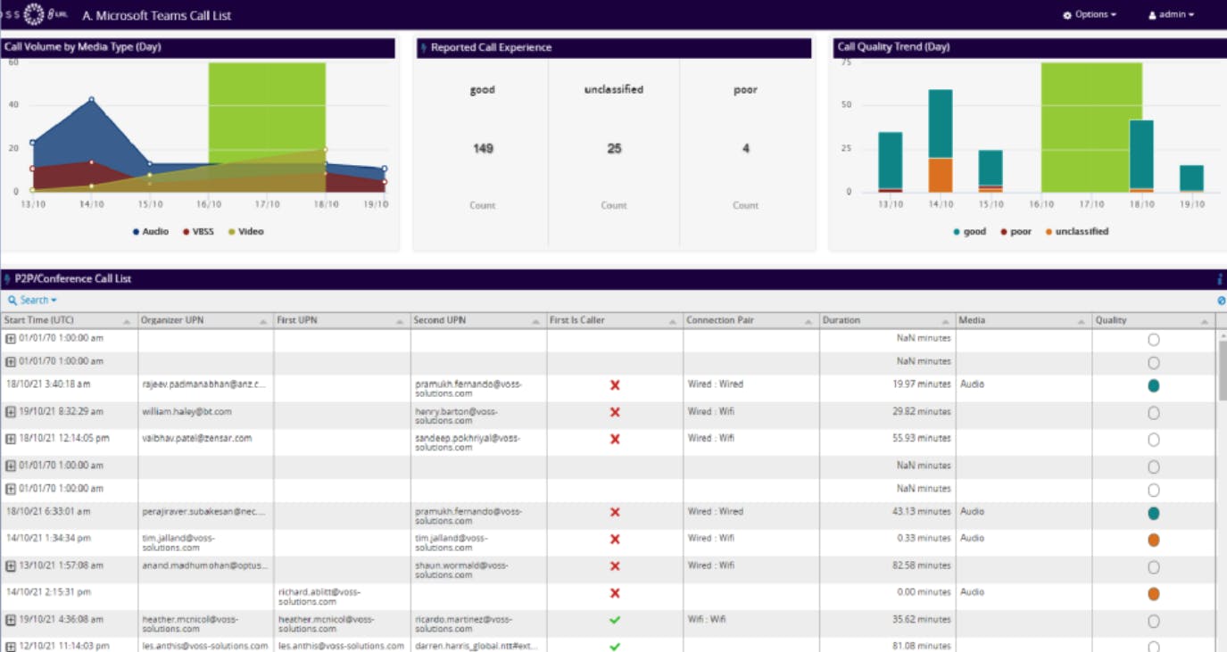Toggle poor series in Quality Trend legend

tap(1016, 232)
